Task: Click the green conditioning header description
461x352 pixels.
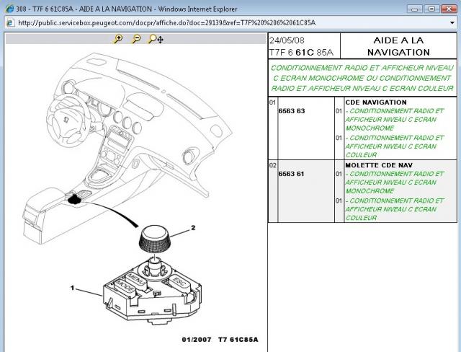Action: (362, 78)
